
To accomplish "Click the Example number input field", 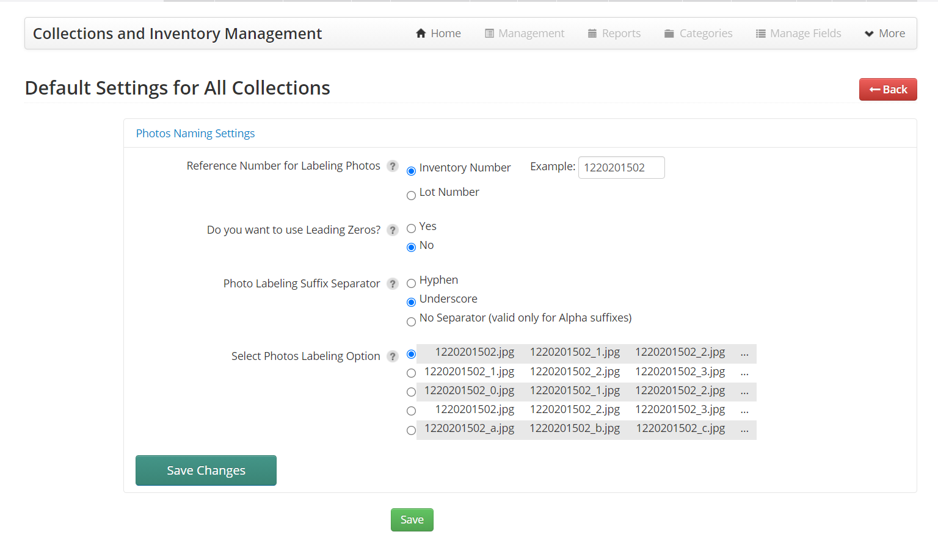I will tap(621, 168).
